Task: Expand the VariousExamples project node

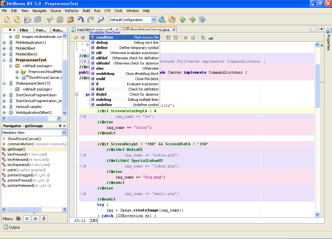Action: click(4, 107)
